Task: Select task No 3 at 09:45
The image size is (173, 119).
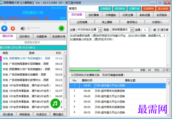Action: pos(118,96)
